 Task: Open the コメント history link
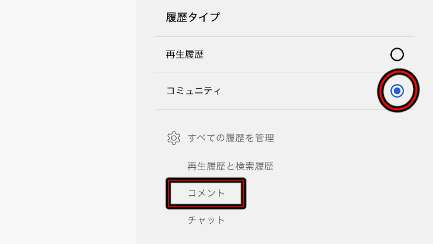point(206,193)
